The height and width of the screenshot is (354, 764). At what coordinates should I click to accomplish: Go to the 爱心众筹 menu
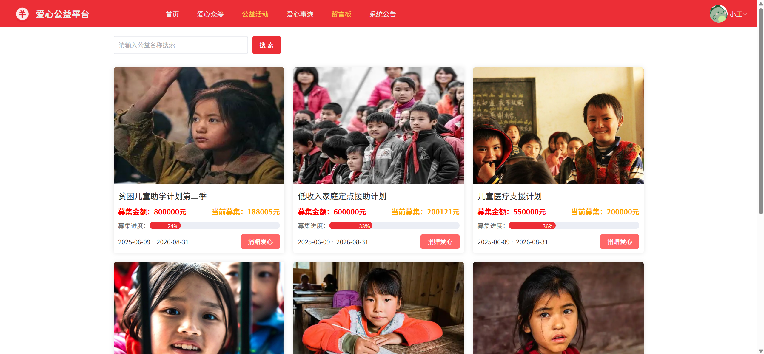coord(210,14)
